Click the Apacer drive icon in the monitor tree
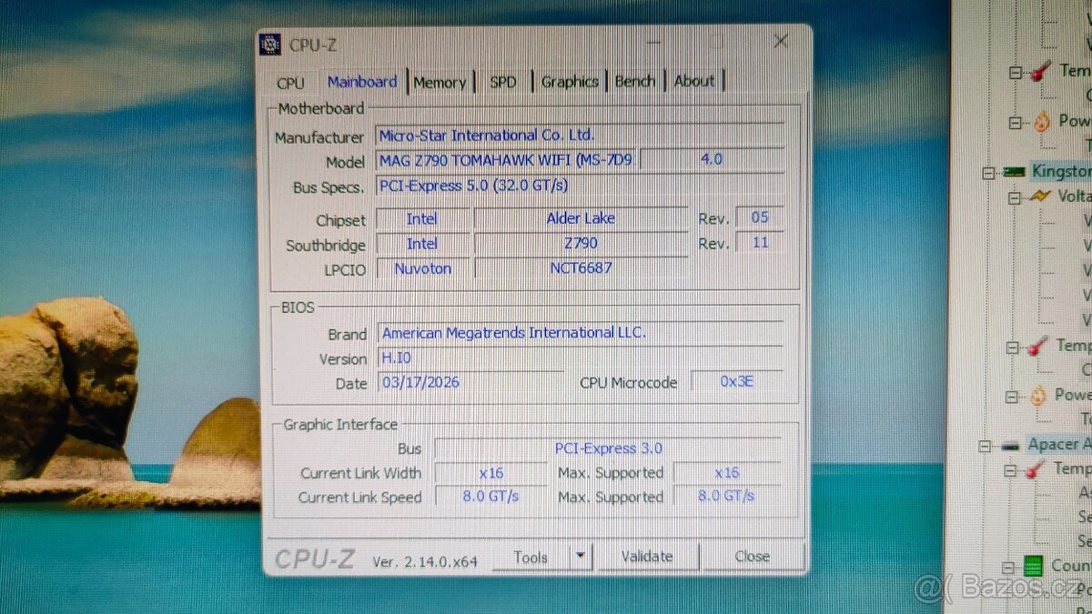 click(1010, 446)
